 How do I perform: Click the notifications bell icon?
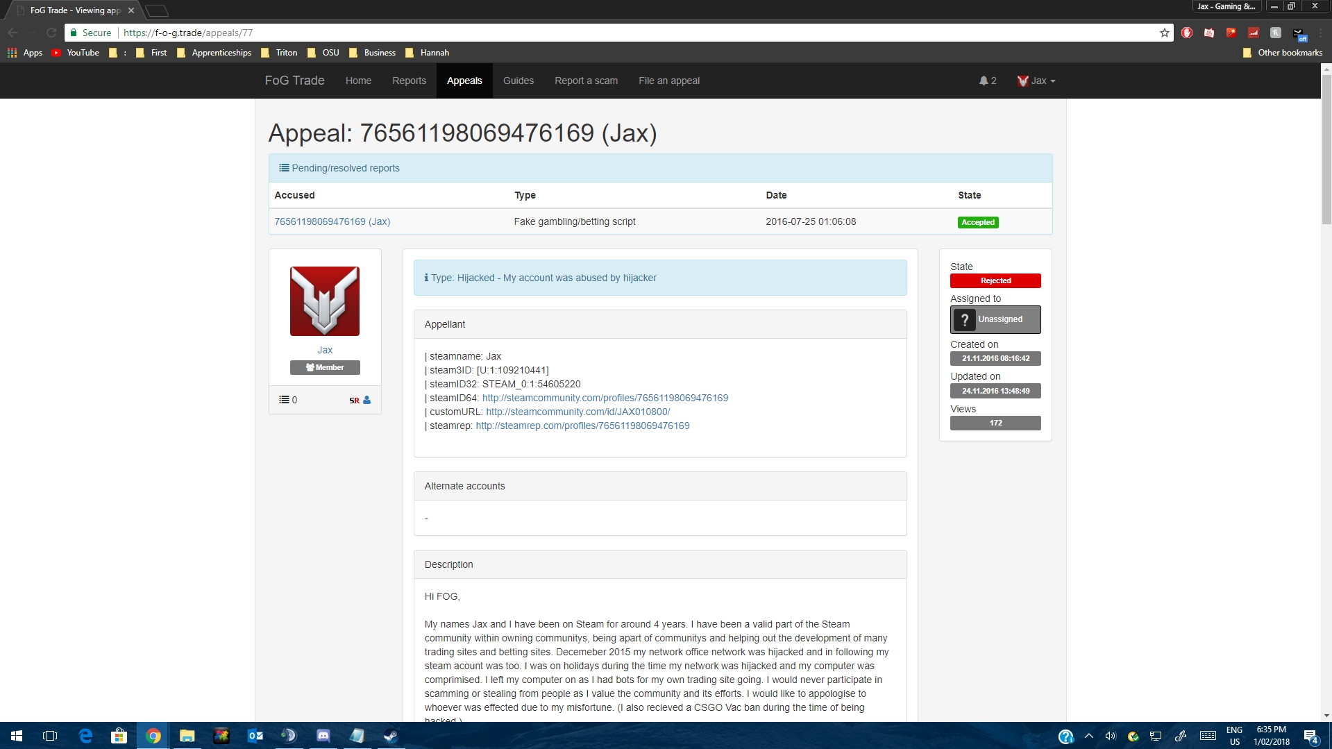pyautogui.click(x=984, y=81)
